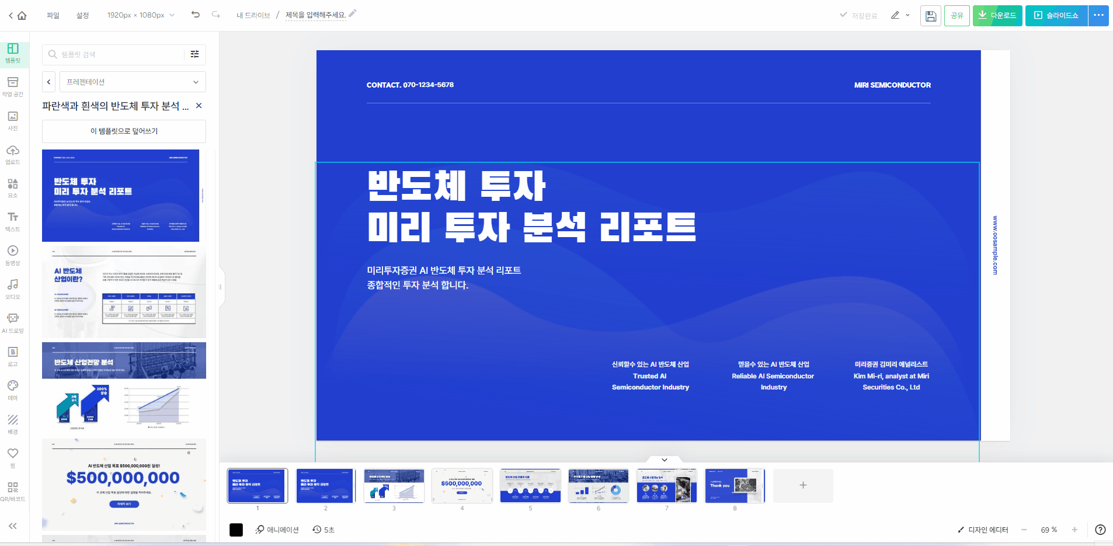
Task: Start the 슬라이드쇼
Action: click(1056, 16)
